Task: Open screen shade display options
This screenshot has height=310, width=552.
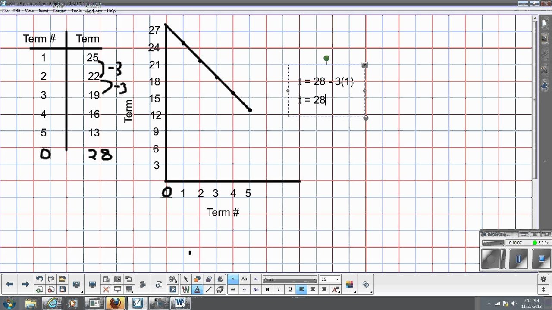Action: [76, 284]
